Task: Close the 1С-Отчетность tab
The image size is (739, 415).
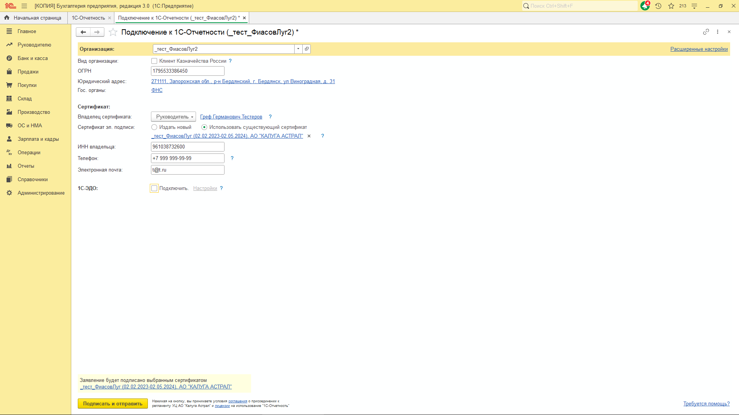Action: (109, 18)
